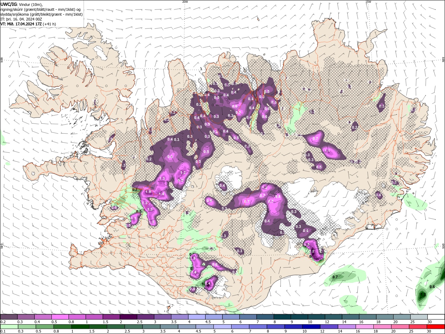Click the lower legend swatch between 3.5 and 4
The image size is (445, 334).
(169, 327)
